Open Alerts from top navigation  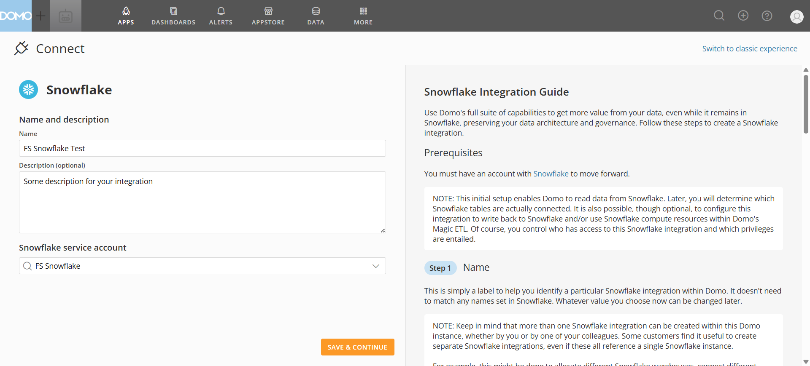[221, 16]
